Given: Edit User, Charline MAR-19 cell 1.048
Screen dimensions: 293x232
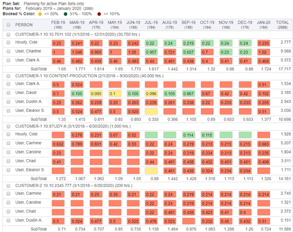Looking at the screenshot, I should tap(77, 52).
